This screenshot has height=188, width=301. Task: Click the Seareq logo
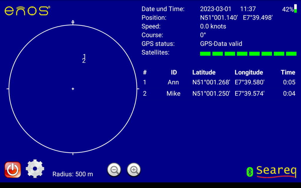(276, 172)
